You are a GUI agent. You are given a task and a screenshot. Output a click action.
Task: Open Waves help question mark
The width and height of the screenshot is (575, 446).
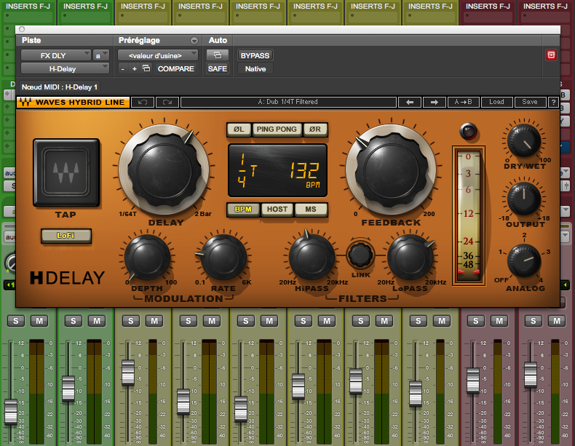[x=553, y=103]
